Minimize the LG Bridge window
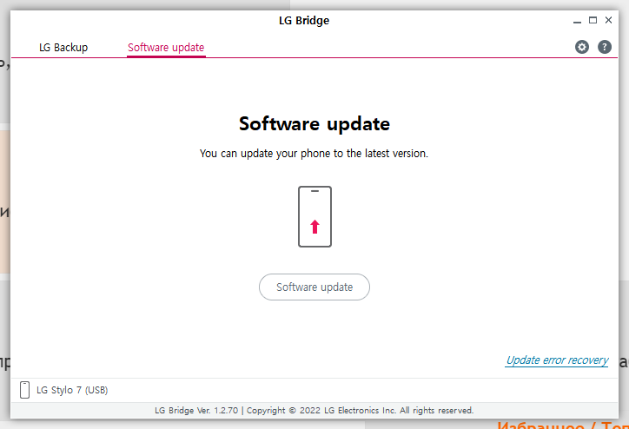This screenshot has height=429, width=629. click(577, 21)
